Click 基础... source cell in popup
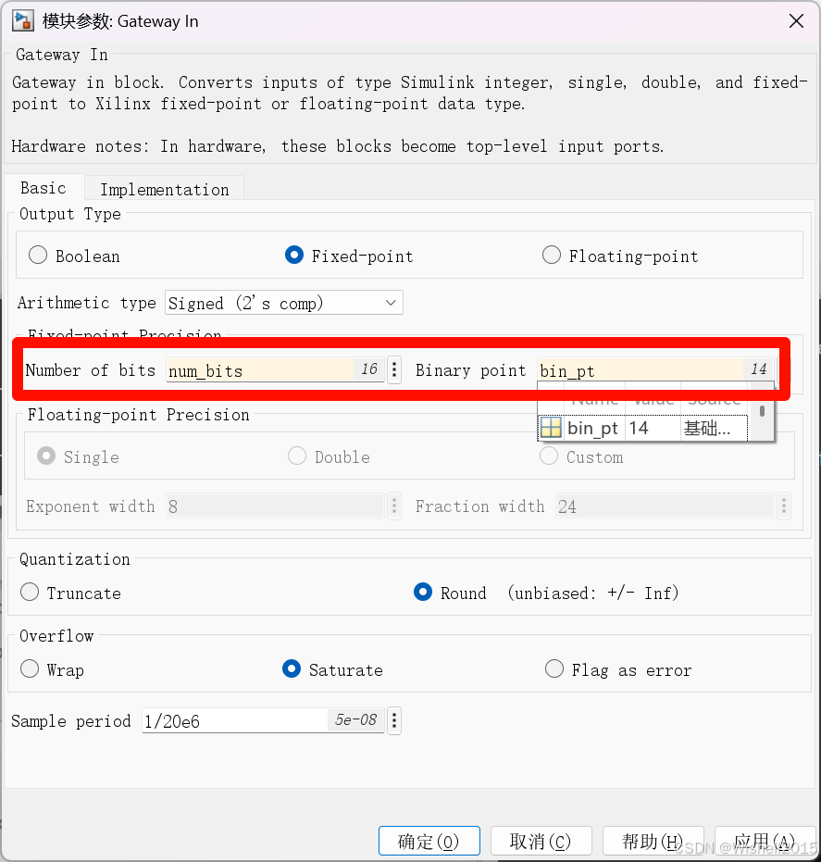Screen dimensions: 821x862 click(714, 428)
